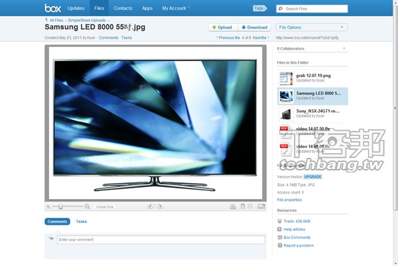Click the Upload button
This screenshot has width=398, height=266.
pos(222,27)
